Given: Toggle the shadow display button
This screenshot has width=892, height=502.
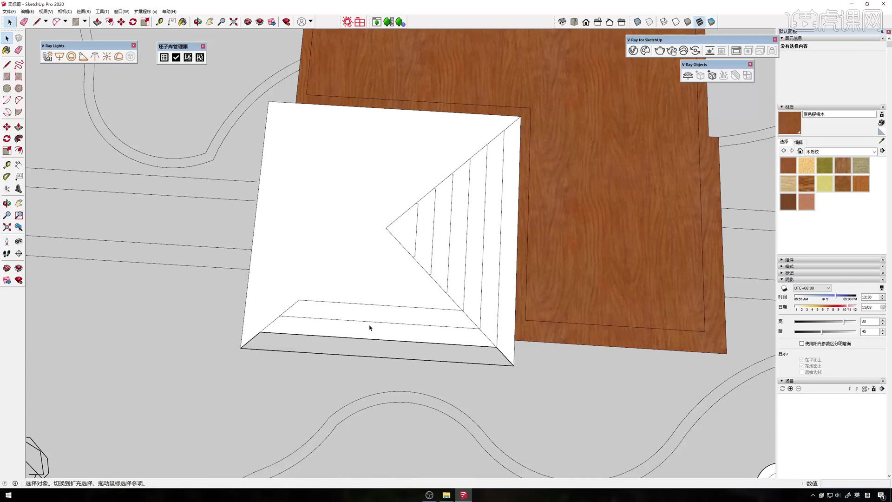Looking at the screenshot, I should click(784, 288).
